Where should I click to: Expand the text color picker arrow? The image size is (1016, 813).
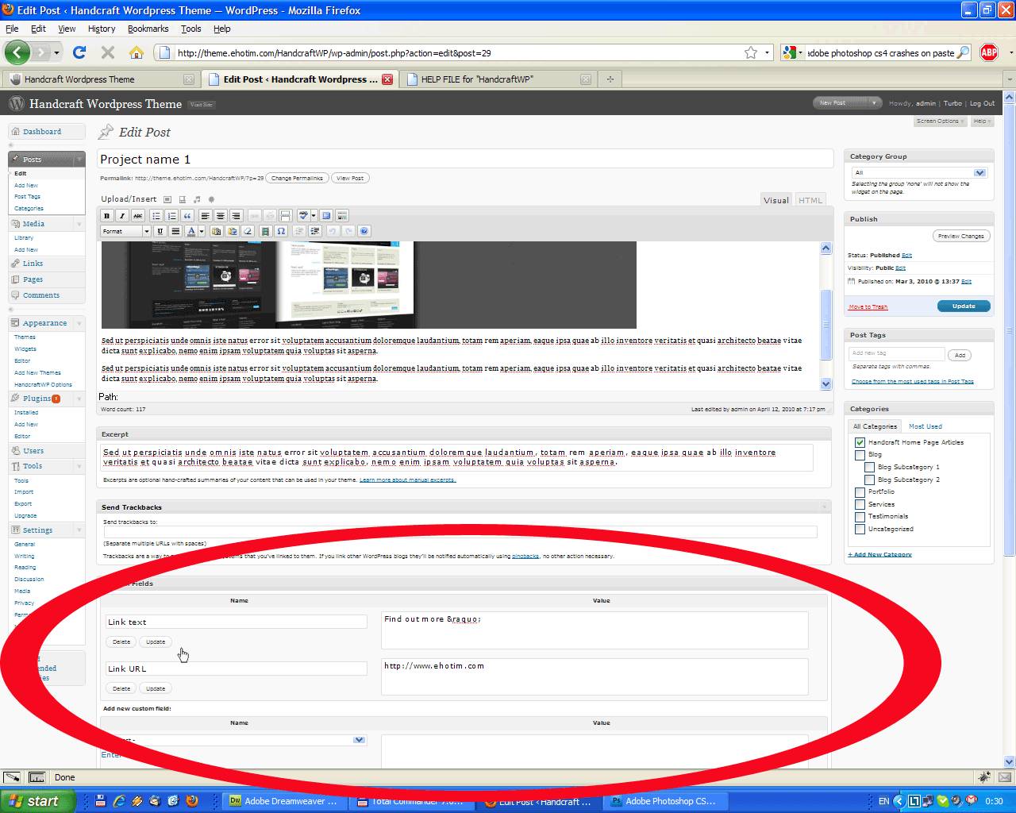pyautogui.click(x=202, y=232)
